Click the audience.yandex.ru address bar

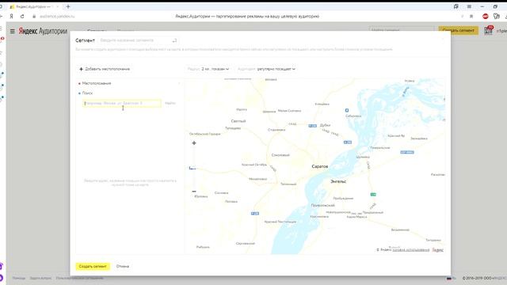point(57,16)
